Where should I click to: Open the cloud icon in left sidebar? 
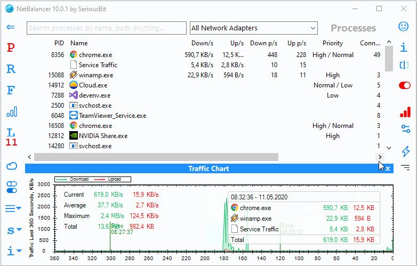(11, 166)
